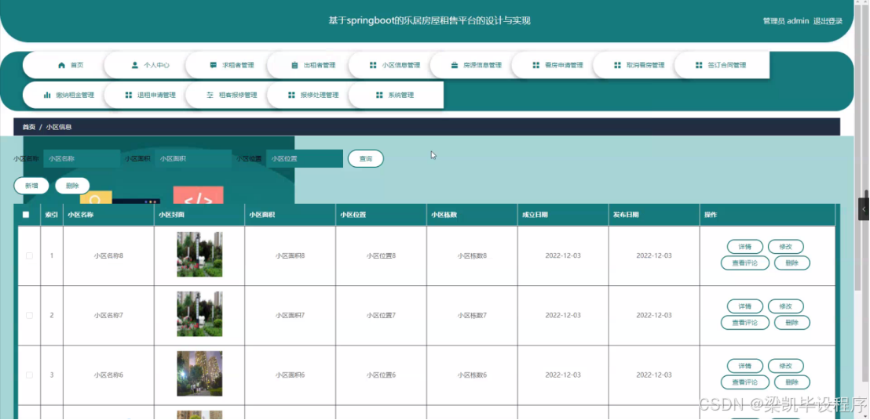Check the checkbox for row 小区名称6
870x420 pixels.
pos(29,375)
